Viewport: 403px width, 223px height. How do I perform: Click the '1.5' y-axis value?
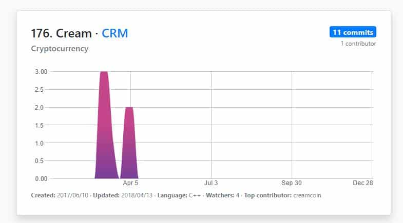click(39, 125)
